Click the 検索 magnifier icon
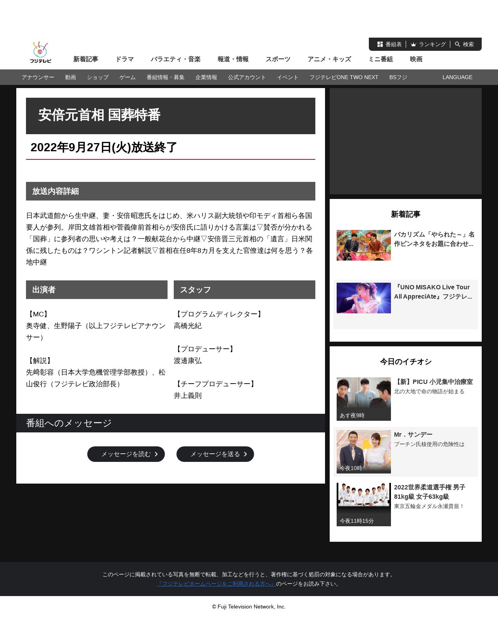The height and width of the screenshot is (617, 498). pyautogui.click(x=458, y=44)
